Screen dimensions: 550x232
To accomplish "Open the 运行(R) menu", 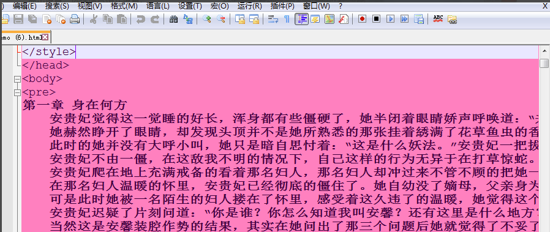I will [x=250, y=6].
